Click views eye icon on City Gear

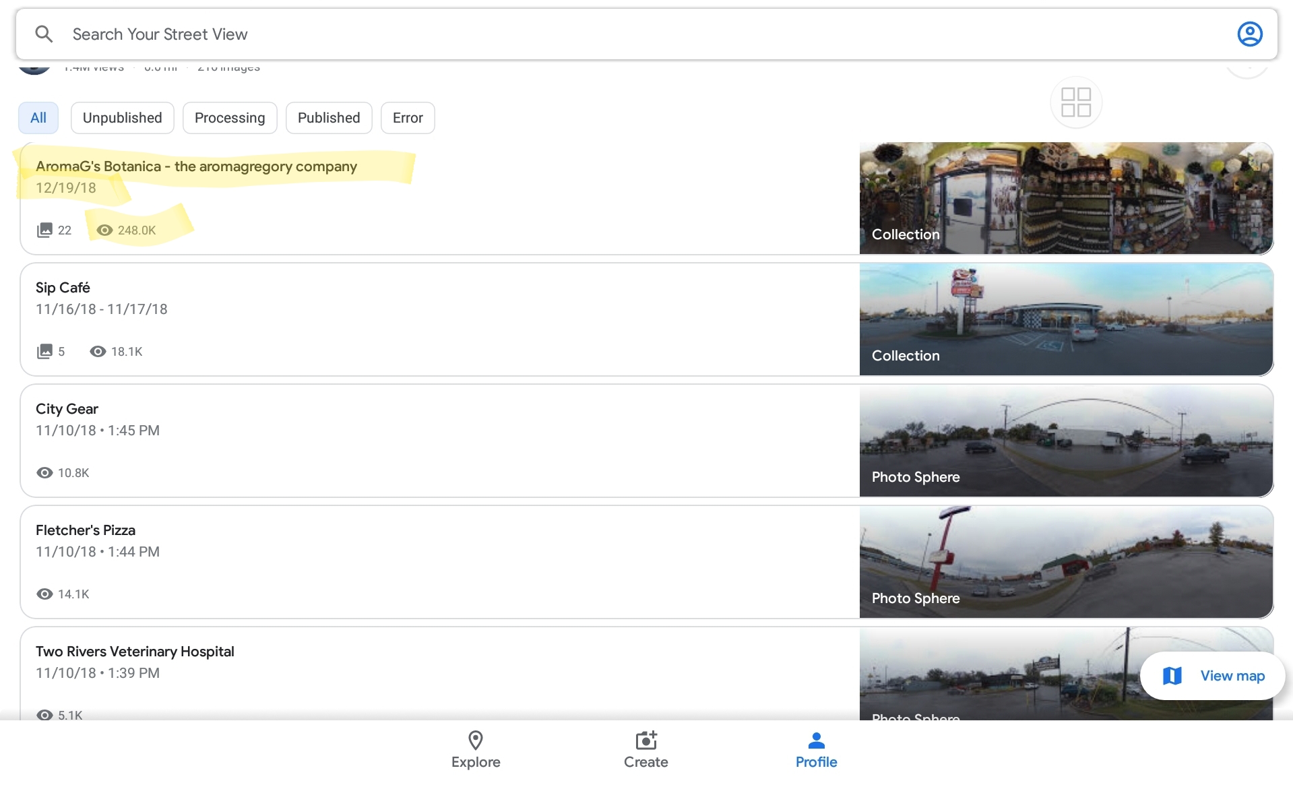point(44,472)
